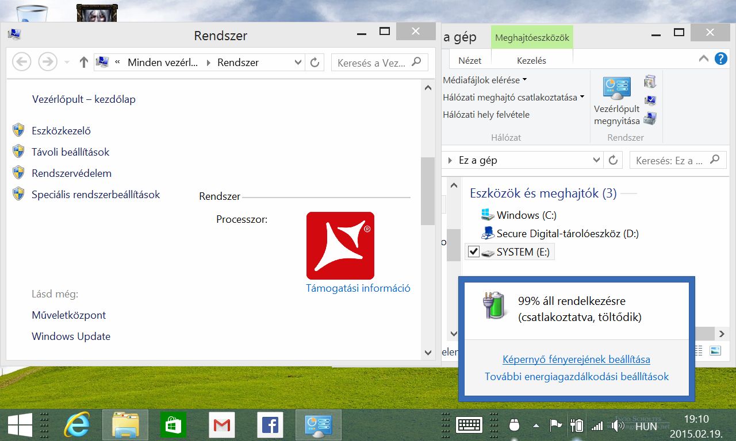Screen dimensions: 736x441
Task: Collapse Eszközök és meghajtók group
Action: [543, 194]
